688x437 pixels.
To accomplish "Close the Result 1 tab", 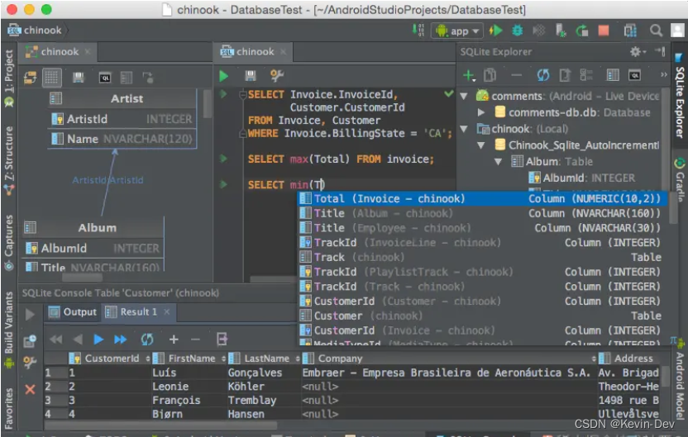I will (167, 311).
